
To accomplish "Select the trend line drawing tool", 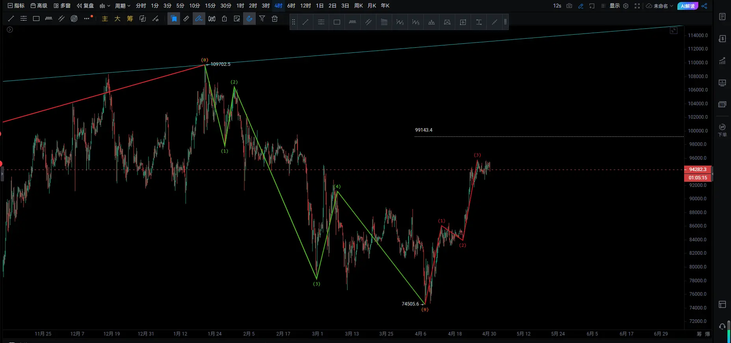I will coord(11,19).
